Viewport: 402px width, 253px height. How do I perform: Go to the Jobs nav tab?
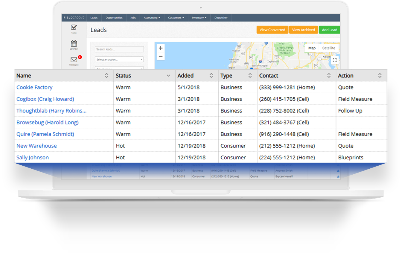coord(133,18)
